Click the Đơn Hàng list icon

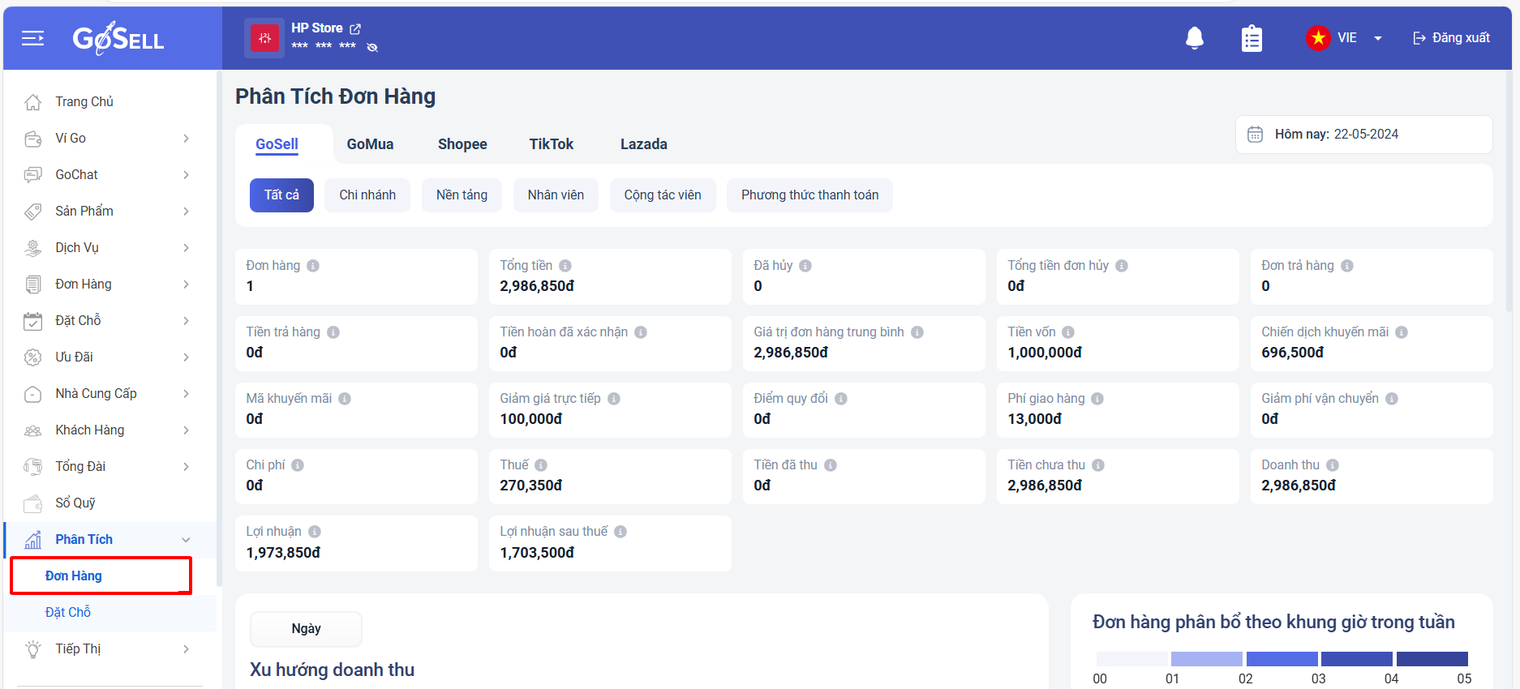(x=33, y=285)
